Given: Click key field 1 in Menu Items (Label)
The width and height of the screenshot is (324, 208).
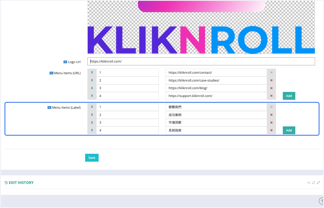Looking at the screenshot, I should coord(127,107).
